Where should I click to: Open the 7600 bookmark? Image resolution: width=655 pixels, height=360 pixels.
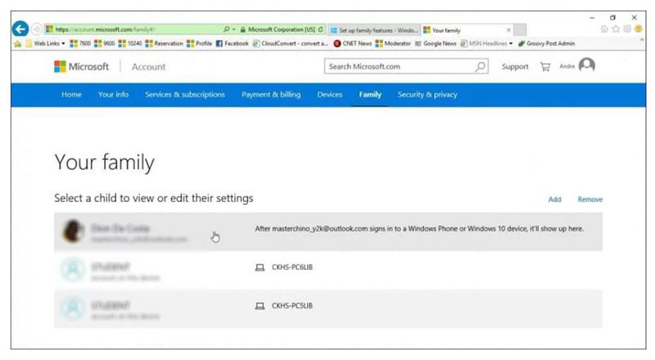point(80,43)
